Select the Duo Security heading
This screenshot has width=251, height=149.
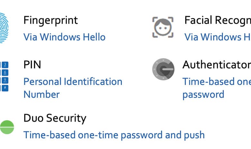click(55, 119)
